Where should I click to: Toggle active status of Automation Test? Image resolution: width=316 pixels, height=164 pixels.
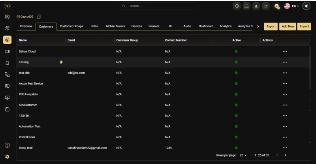click(x=236, y=126)
